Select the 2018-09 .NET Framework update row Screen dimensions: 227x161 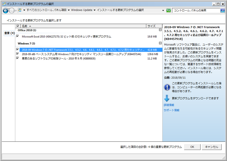91,50
